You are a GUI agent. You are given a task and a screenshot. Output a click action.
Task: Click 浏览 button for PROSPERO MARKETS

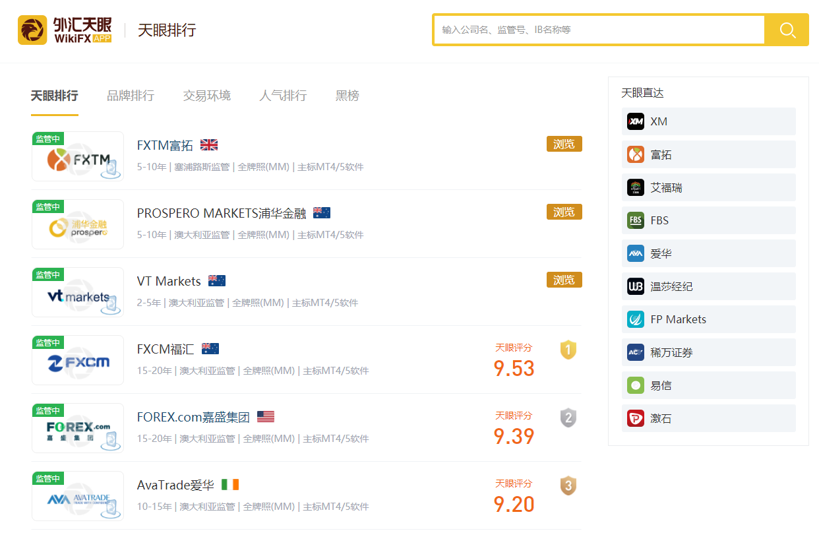pos(564,212)
